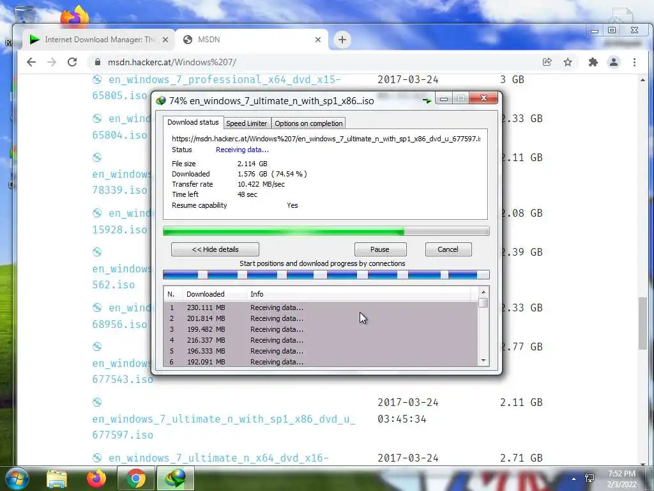Click disc icon beside professional_x64 file
Viewport: 654px width, 491px height.
(x=97, y=79)
